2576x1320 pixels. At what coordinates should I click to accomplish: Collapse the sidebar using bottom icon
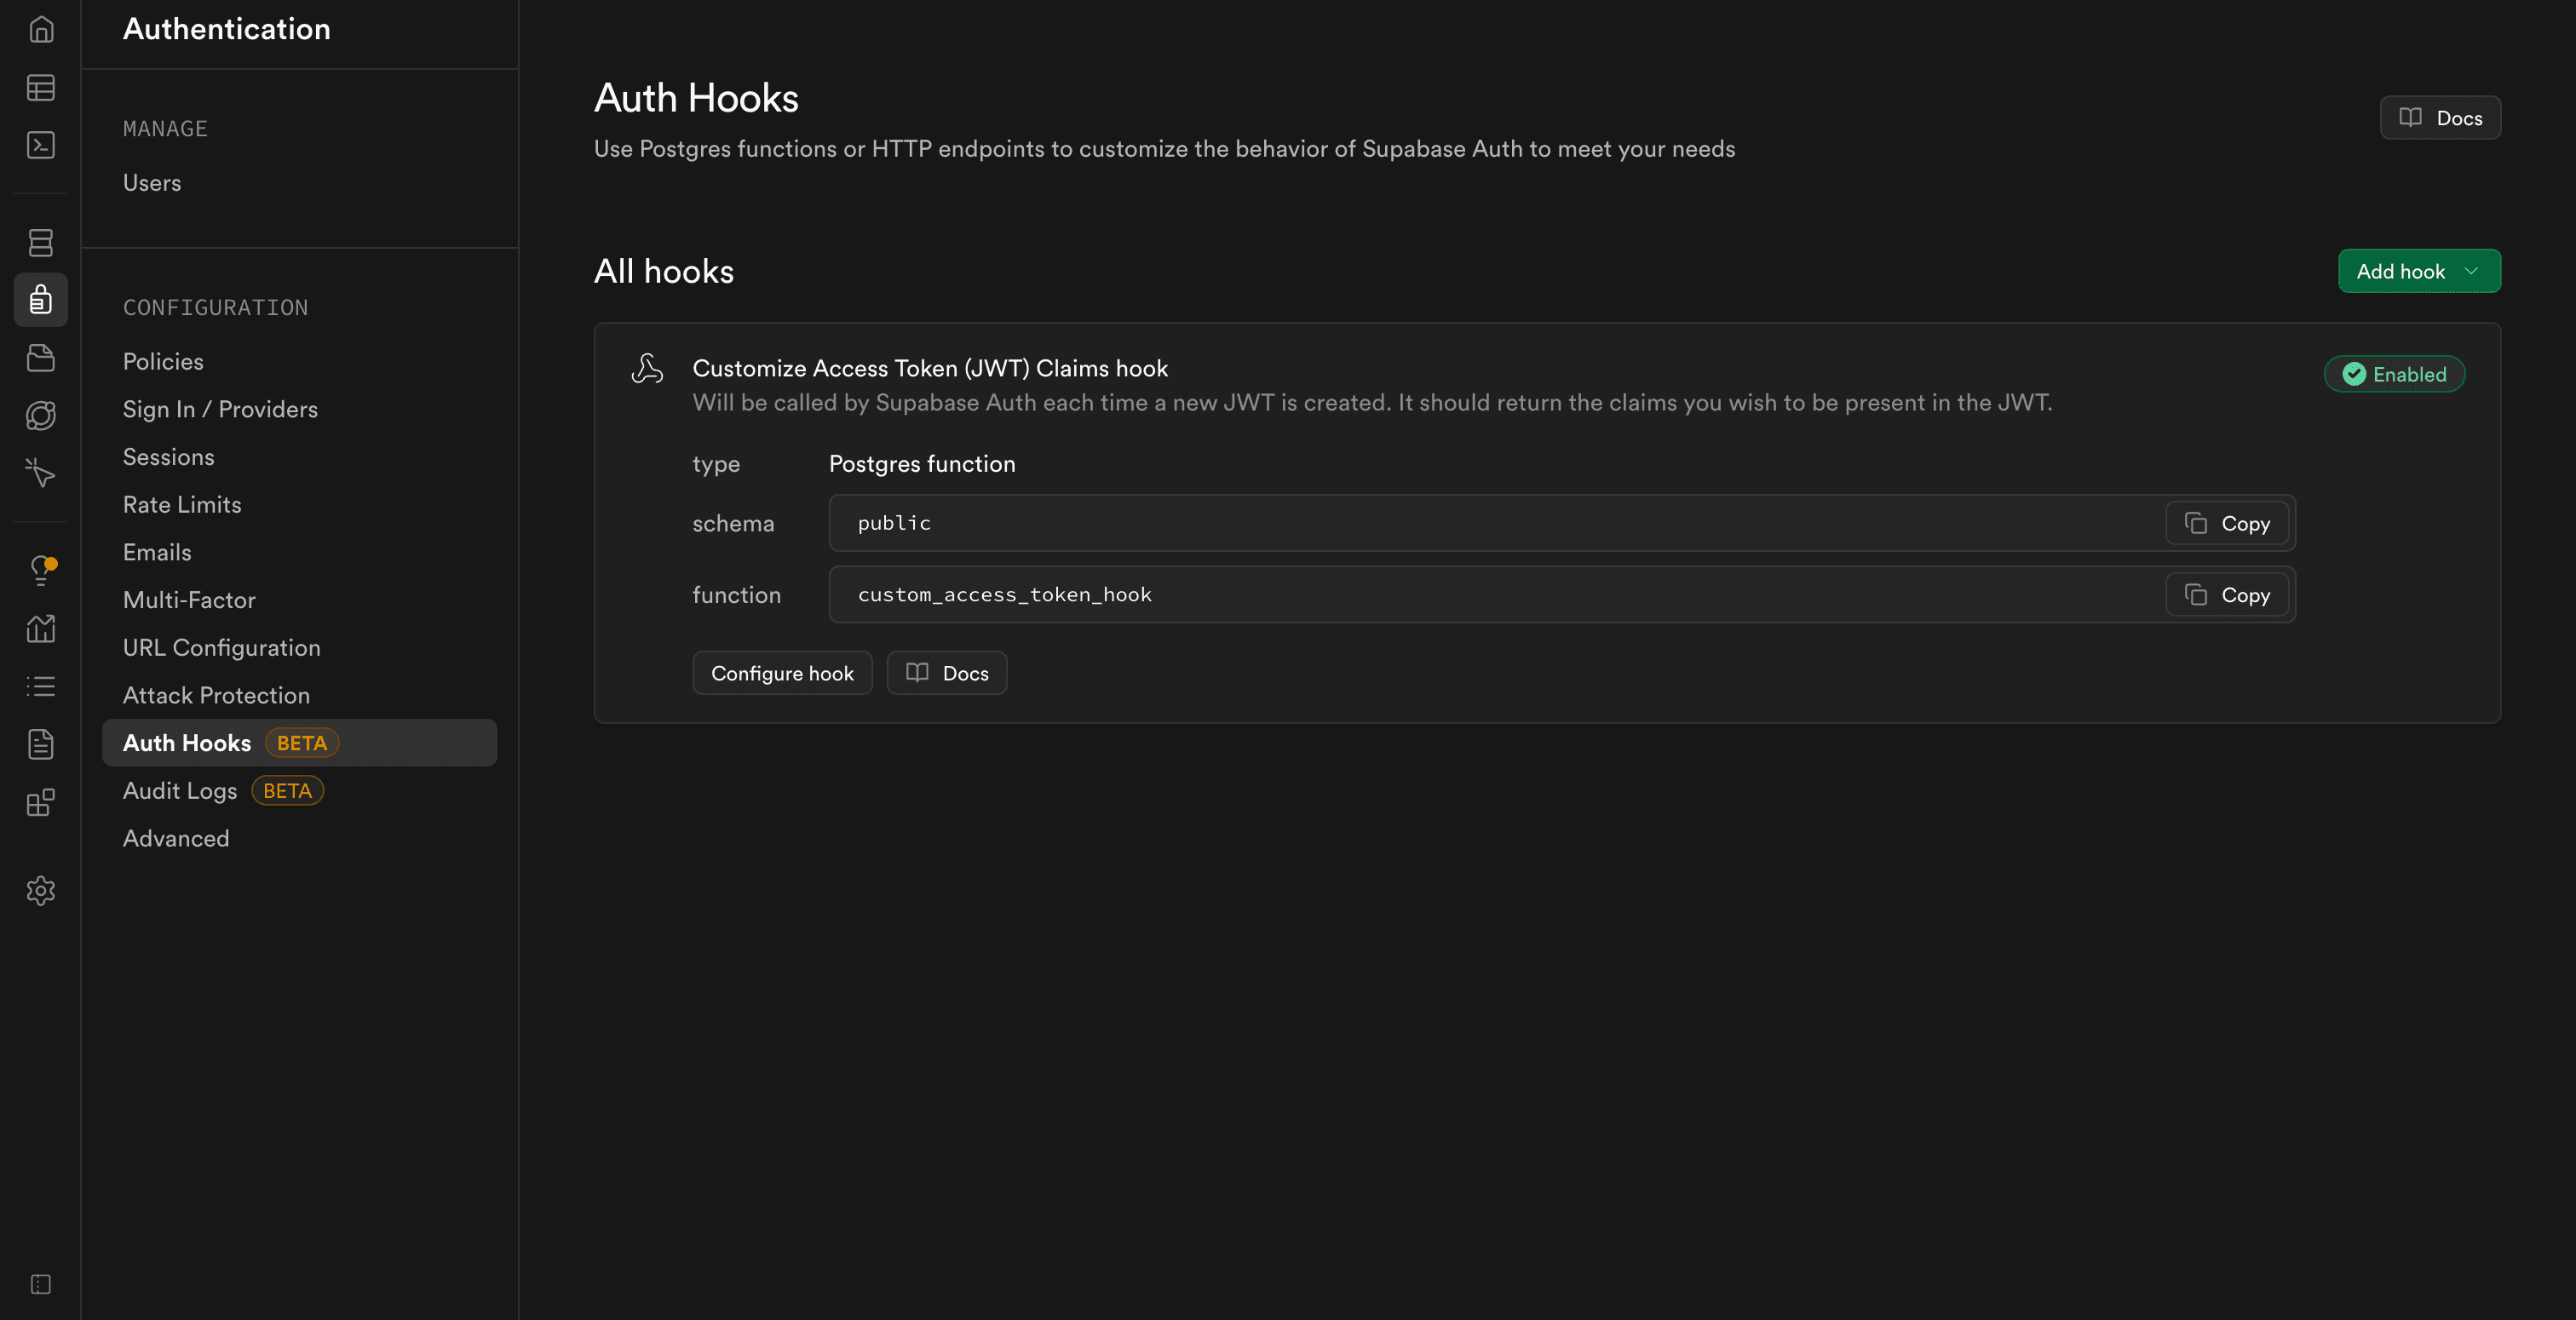(x=41, y=1284)
